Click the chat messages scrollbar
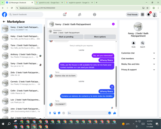Viewport: 161px width, 129px height. pos(116,86)
